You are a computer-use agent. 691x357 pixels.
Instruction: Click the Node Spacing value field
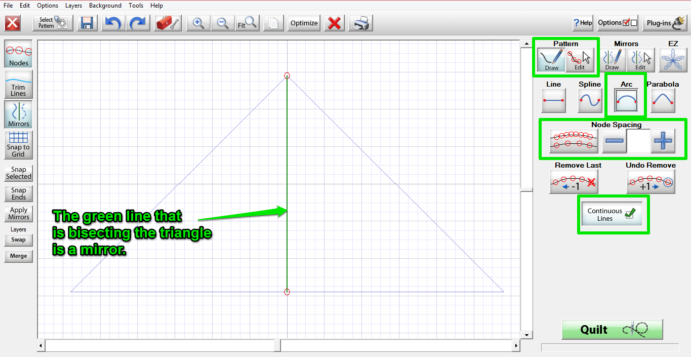pyautogui.click(x=638, y=141)
